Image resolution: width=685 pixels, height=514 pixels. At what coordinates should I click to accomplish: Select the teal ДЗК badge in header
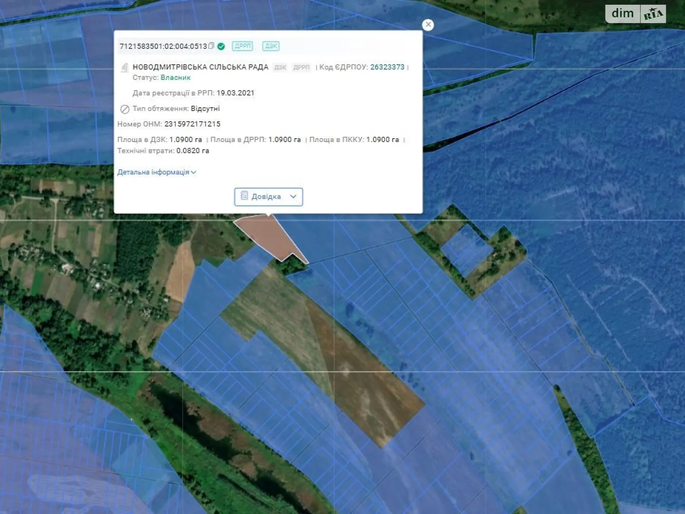[271, 46]
